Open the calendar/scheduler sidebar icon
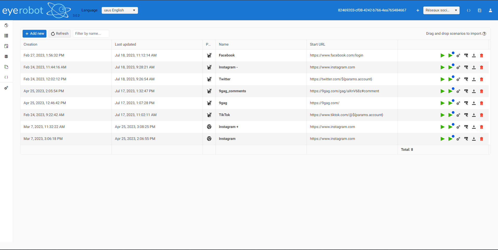Viewport: 498px width, 250px height. point(6,46)
